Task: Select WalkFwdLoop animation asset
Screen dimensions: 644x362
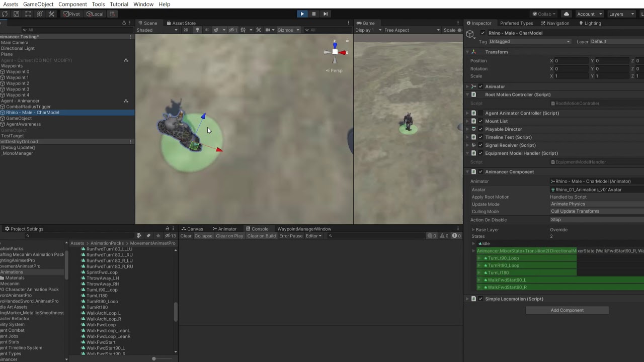Action: (x=101, y=325)
